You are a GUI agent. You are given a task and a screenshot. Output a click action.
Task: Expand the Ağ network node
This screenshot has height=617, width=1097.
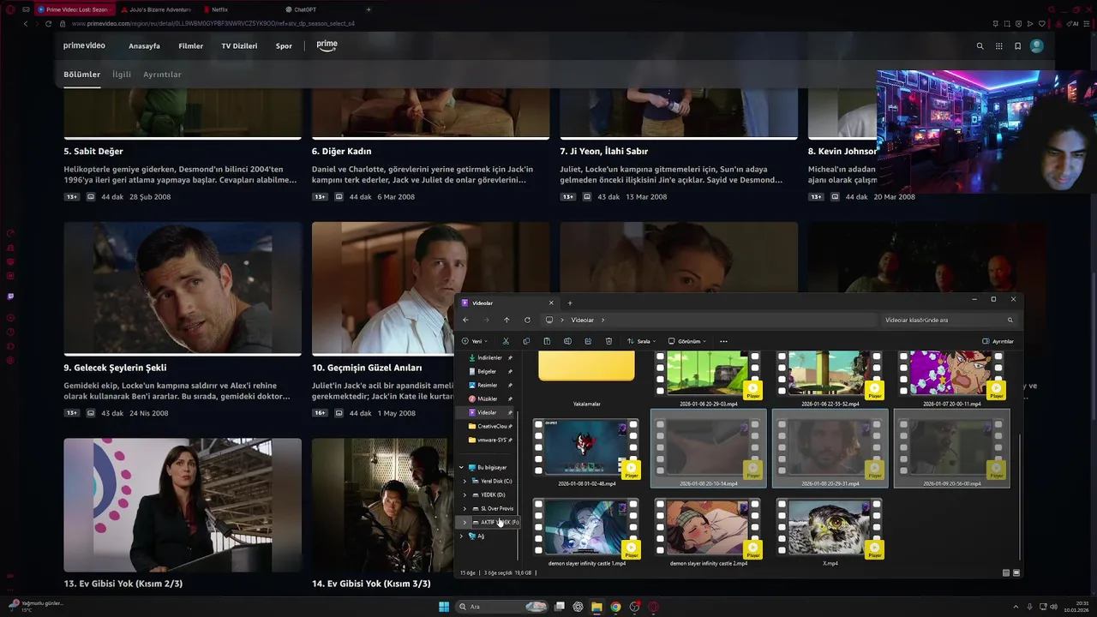coord(461,536)
